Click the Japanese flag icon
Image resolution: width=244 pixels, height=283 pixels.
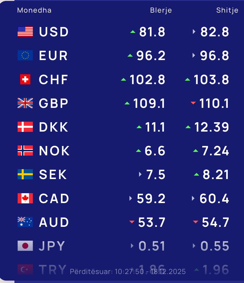25,246
